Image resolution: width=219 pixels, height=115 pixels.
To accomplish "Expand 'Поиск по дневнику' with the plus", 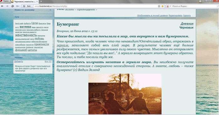I will 50,10.
